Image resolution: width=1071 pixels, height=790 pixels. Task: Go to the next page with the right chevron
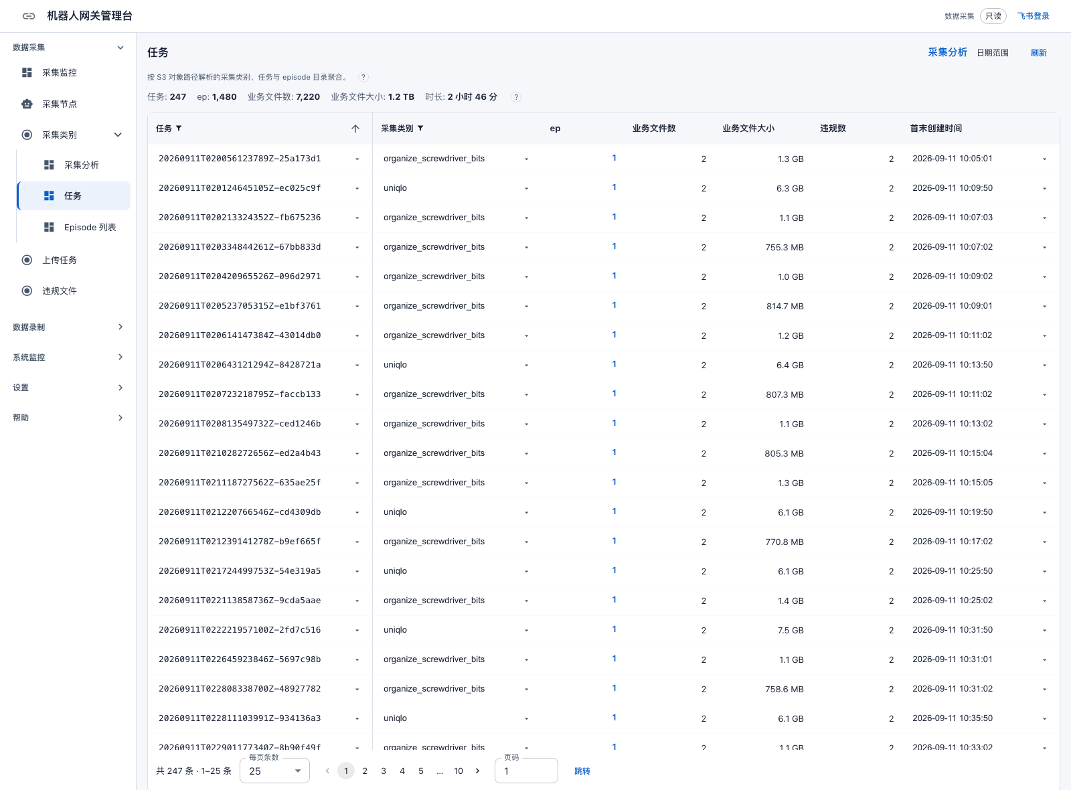click(x=477, y=771)
